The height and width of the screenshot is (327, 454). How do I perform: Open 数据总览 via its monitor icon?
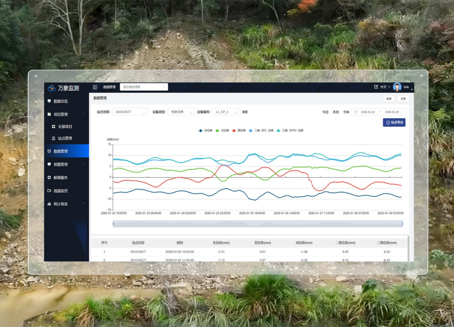point(49,101)
